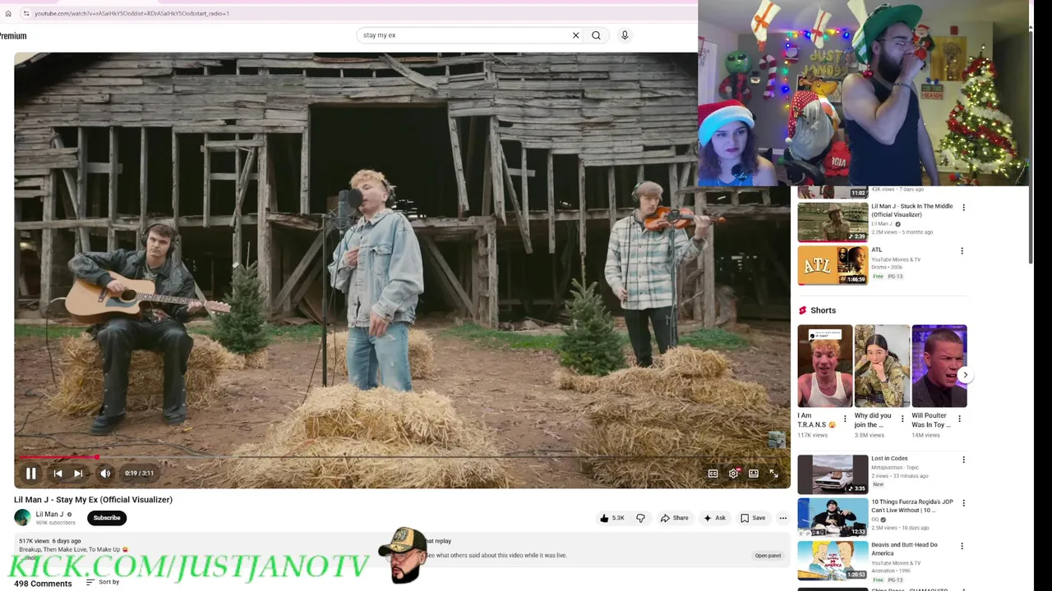
Task: Like the video with thumbs up
Action: 612,518
